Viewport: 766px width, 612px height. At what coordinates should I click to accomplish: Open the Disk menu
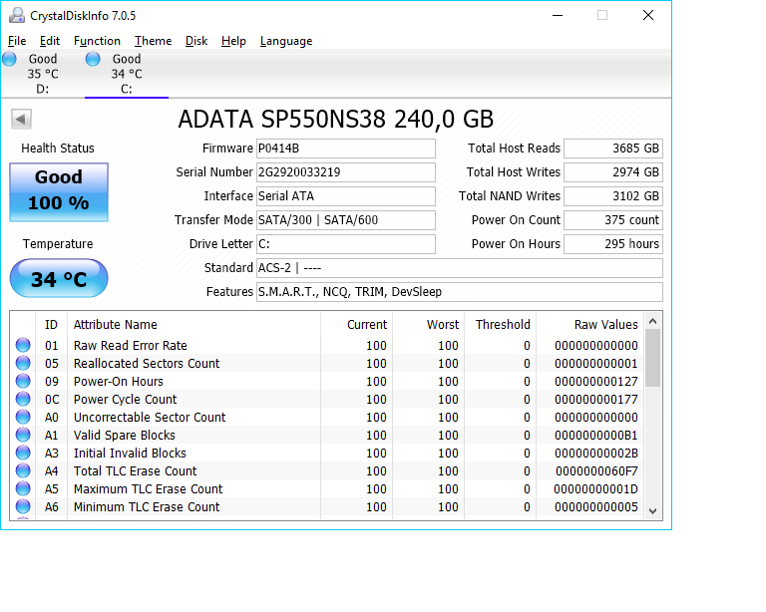click(196, 41)
